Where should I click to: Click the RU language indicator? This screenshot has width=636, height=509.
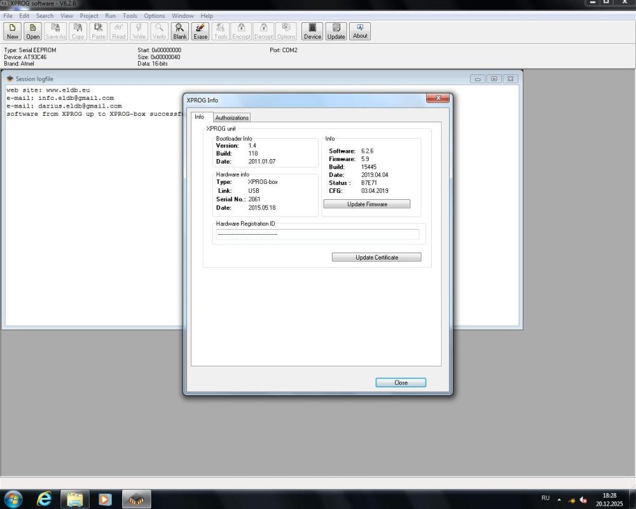pos(546,498)
